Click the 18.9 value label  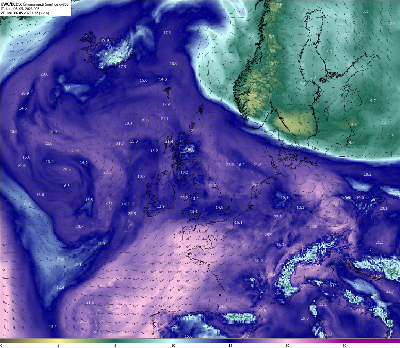point(173,64)
